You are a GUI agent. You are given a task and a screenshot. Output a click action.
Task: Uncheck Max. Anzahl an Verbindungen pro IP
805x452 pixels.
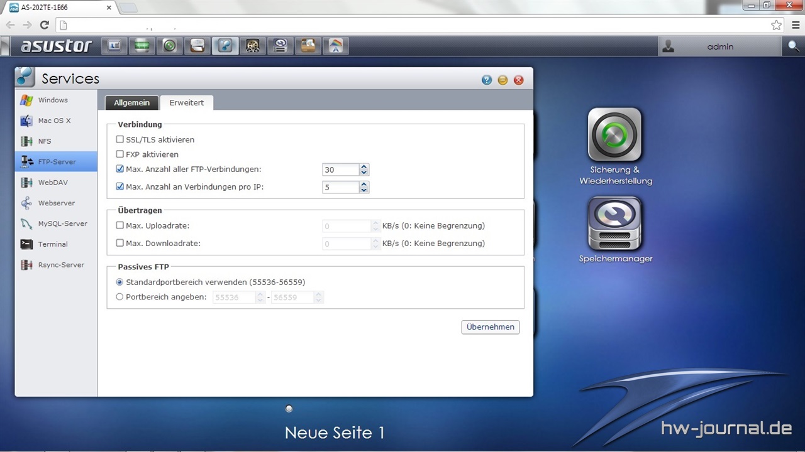click(120, 186)
